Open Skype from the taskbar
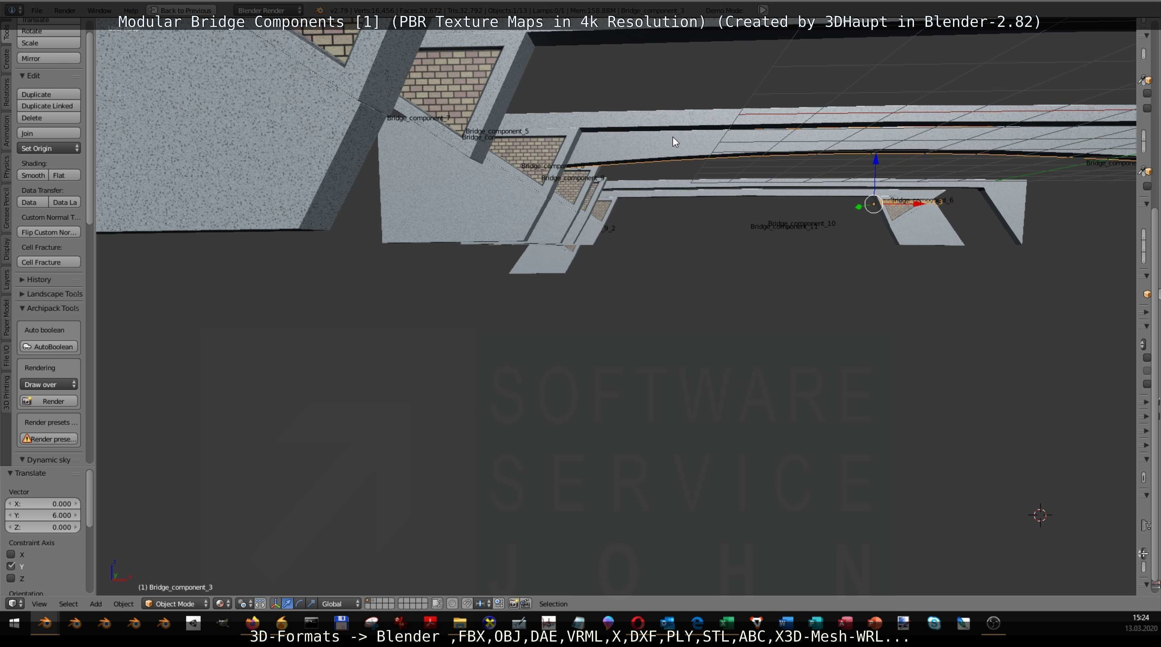 coord(934,623)
